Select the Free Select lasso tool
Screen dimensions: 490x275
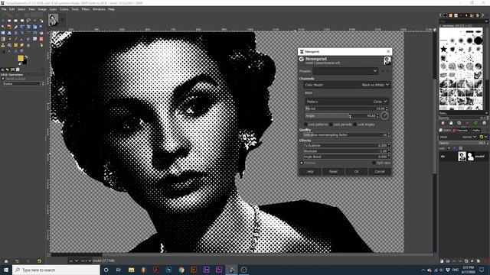28,21
